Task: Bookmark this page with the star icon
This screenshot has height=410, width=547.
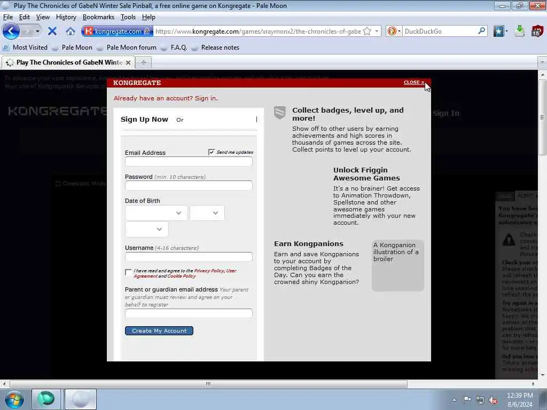Action: [367, 31]
